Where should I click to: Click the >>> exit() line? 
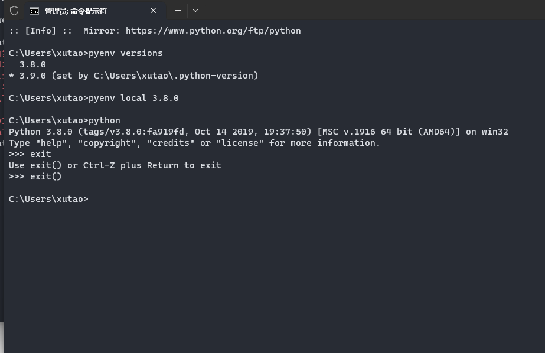(x=34, y=177)
